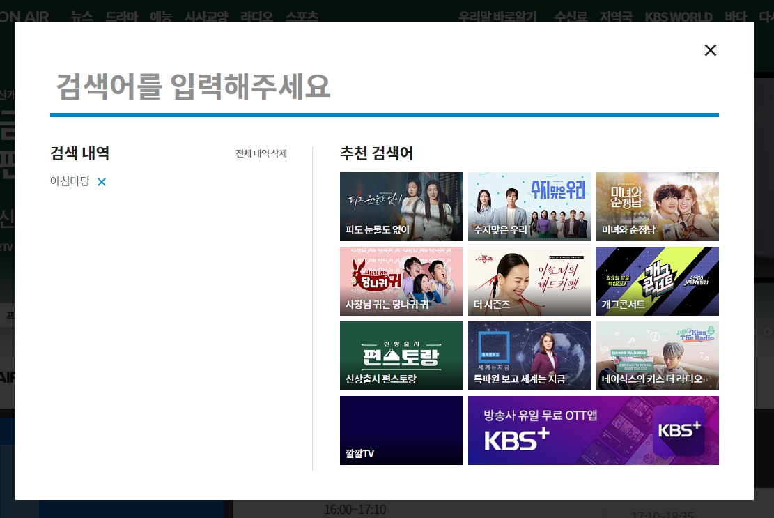Open 특파원 보고 세계는 지금 thumbnail

coord(529,356)
